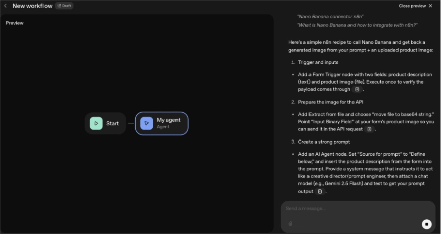Screen dimensions: 441x234
Task: Click the green Start play icon
Action: click(96, 123)
